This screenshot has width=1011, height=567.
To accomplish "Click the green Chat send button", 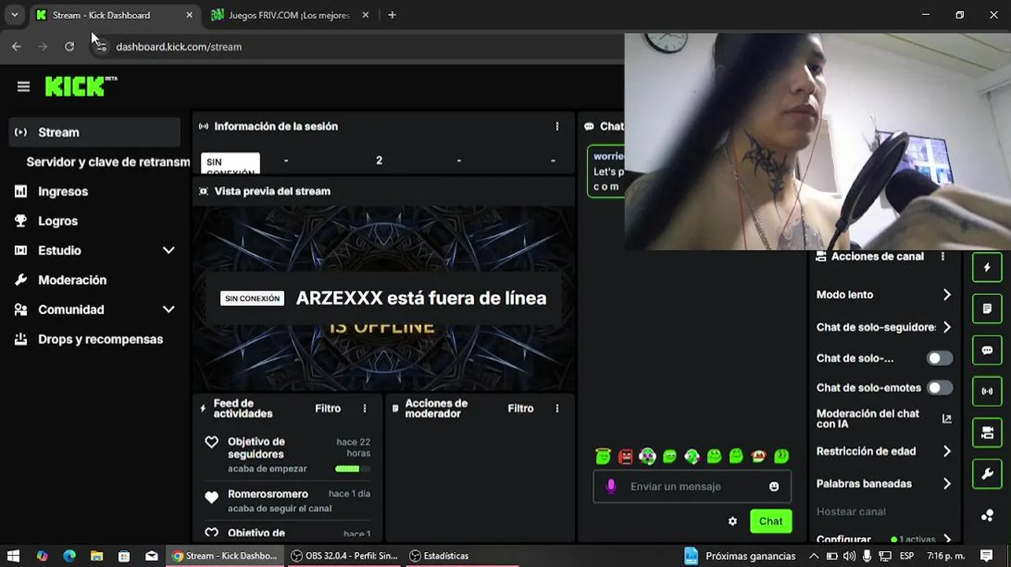I will [x=771, y=521].
